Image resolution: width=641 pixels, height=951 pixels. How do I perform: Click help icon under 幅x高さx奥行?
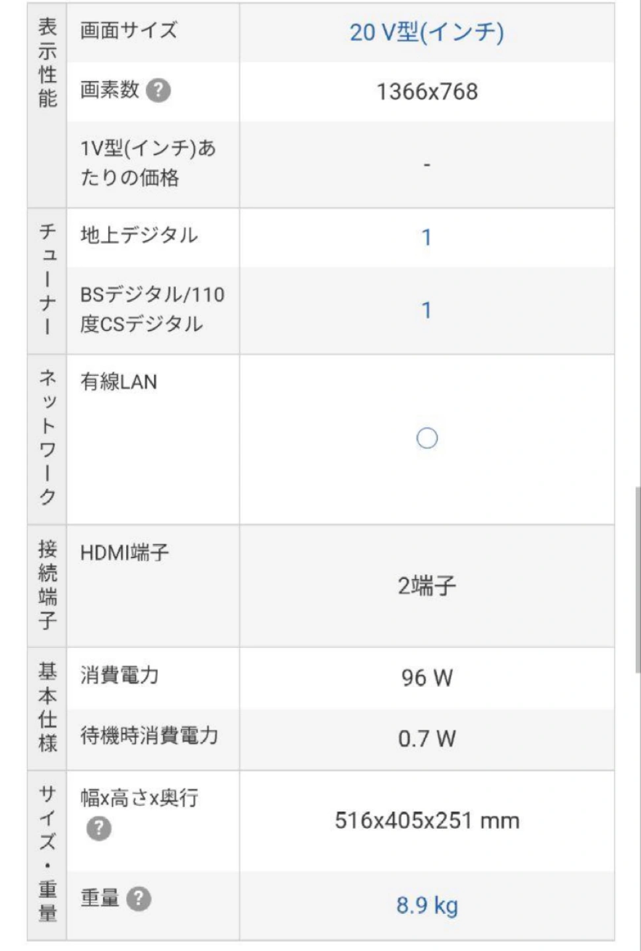[99, 828]
